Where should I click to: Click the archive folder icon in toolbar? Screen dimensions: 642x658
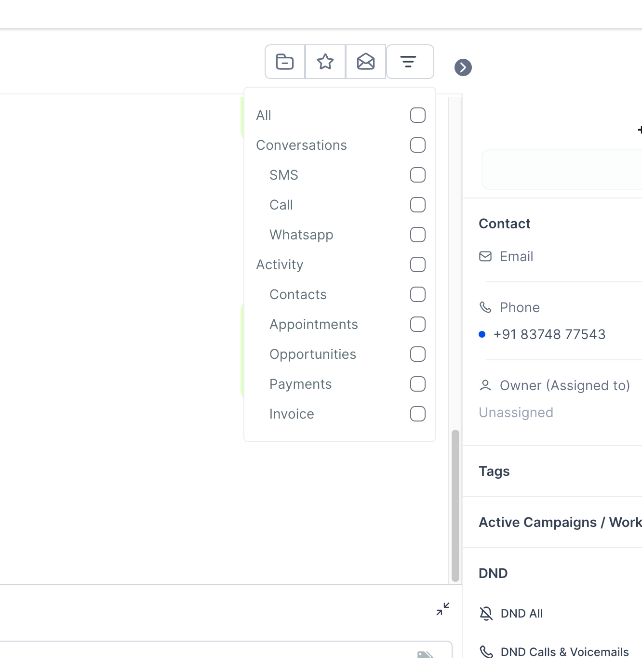pyautogui.click(x=285, y=62)
